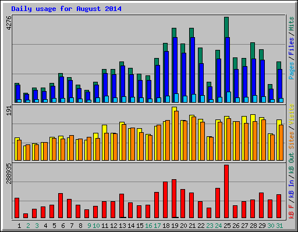Select green weekend day 31 label

279,226
